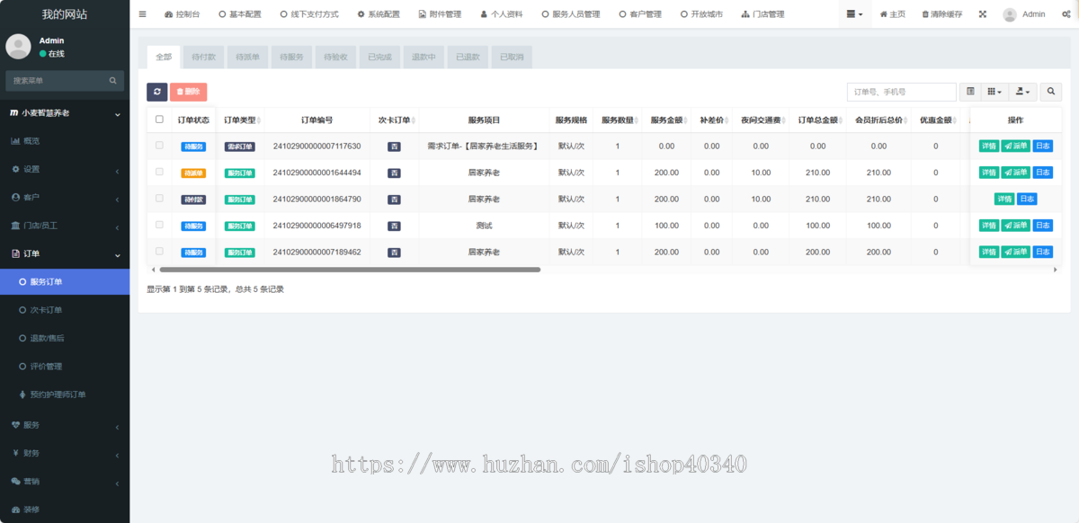Open 客户管理 in top menu

[639, 14]
